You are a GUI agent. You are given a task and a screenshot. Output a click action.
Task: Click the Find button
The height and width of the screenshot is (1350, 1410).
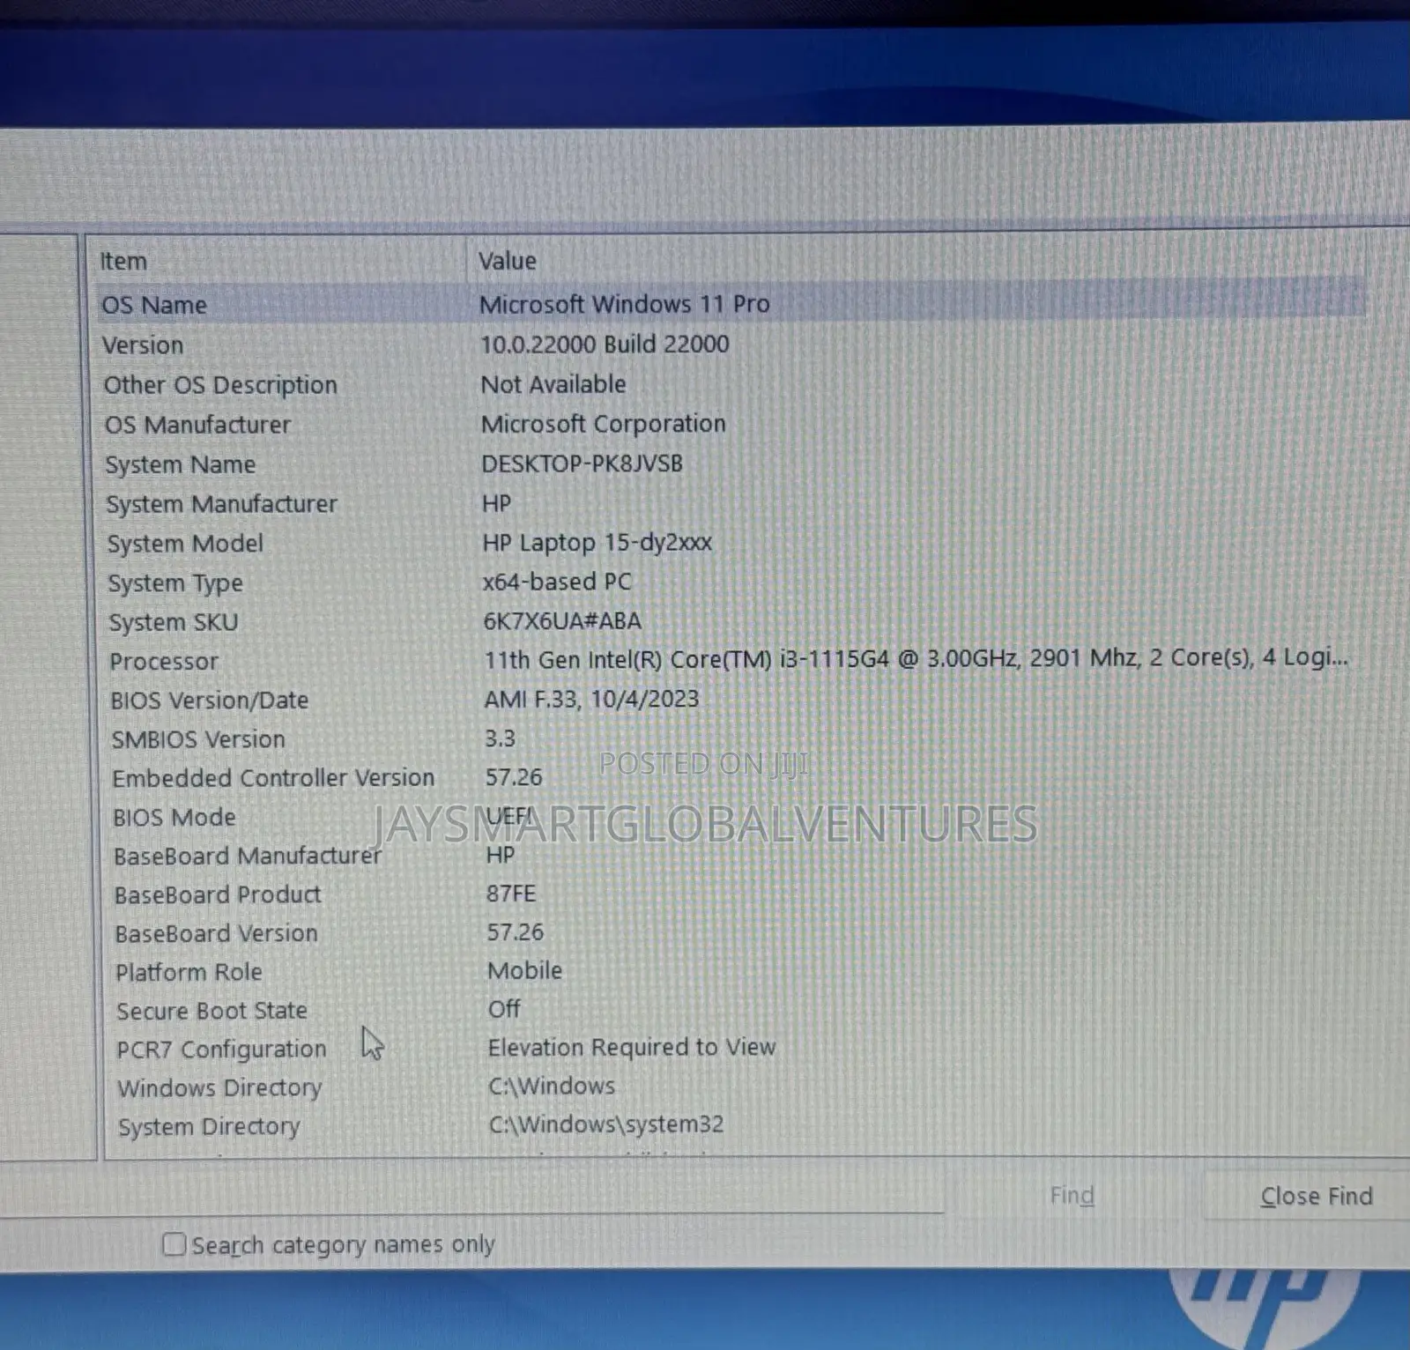point(1072,1196)
